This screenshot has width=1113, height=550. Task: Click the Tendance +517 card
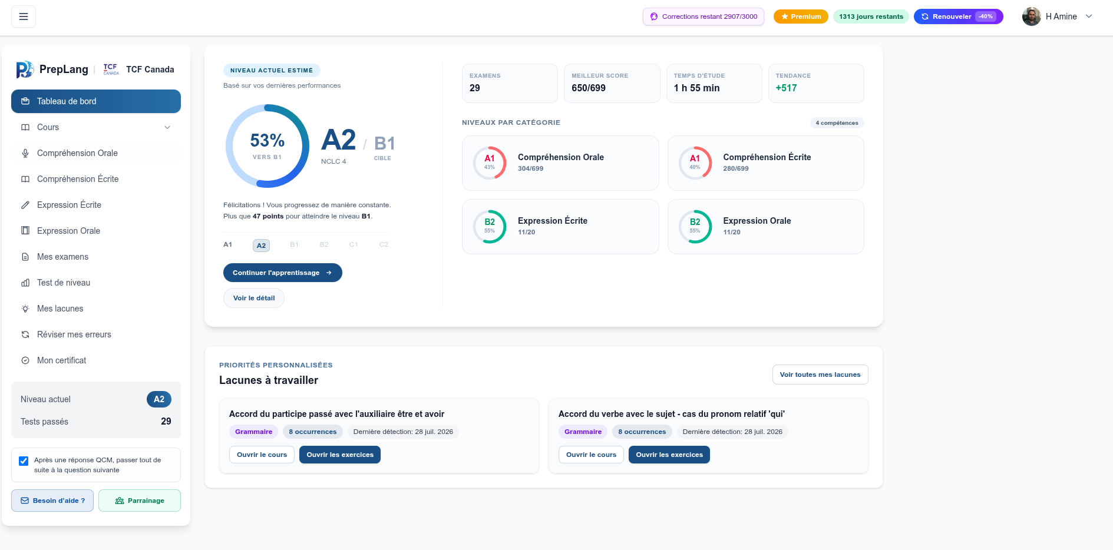[816, 83]
